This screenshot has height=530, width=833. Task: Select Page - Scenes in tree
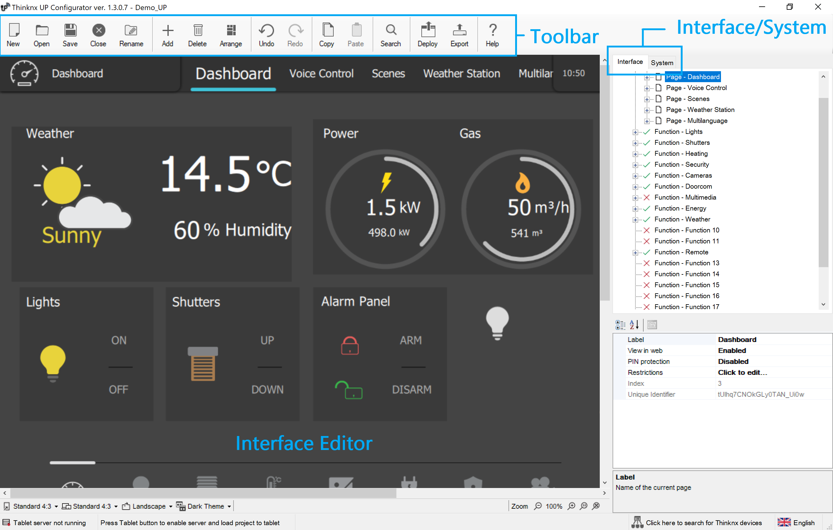pos(687,99)
